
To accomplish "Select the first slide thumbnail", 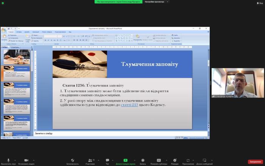I will pyautogui.click(x=17, y=56).
